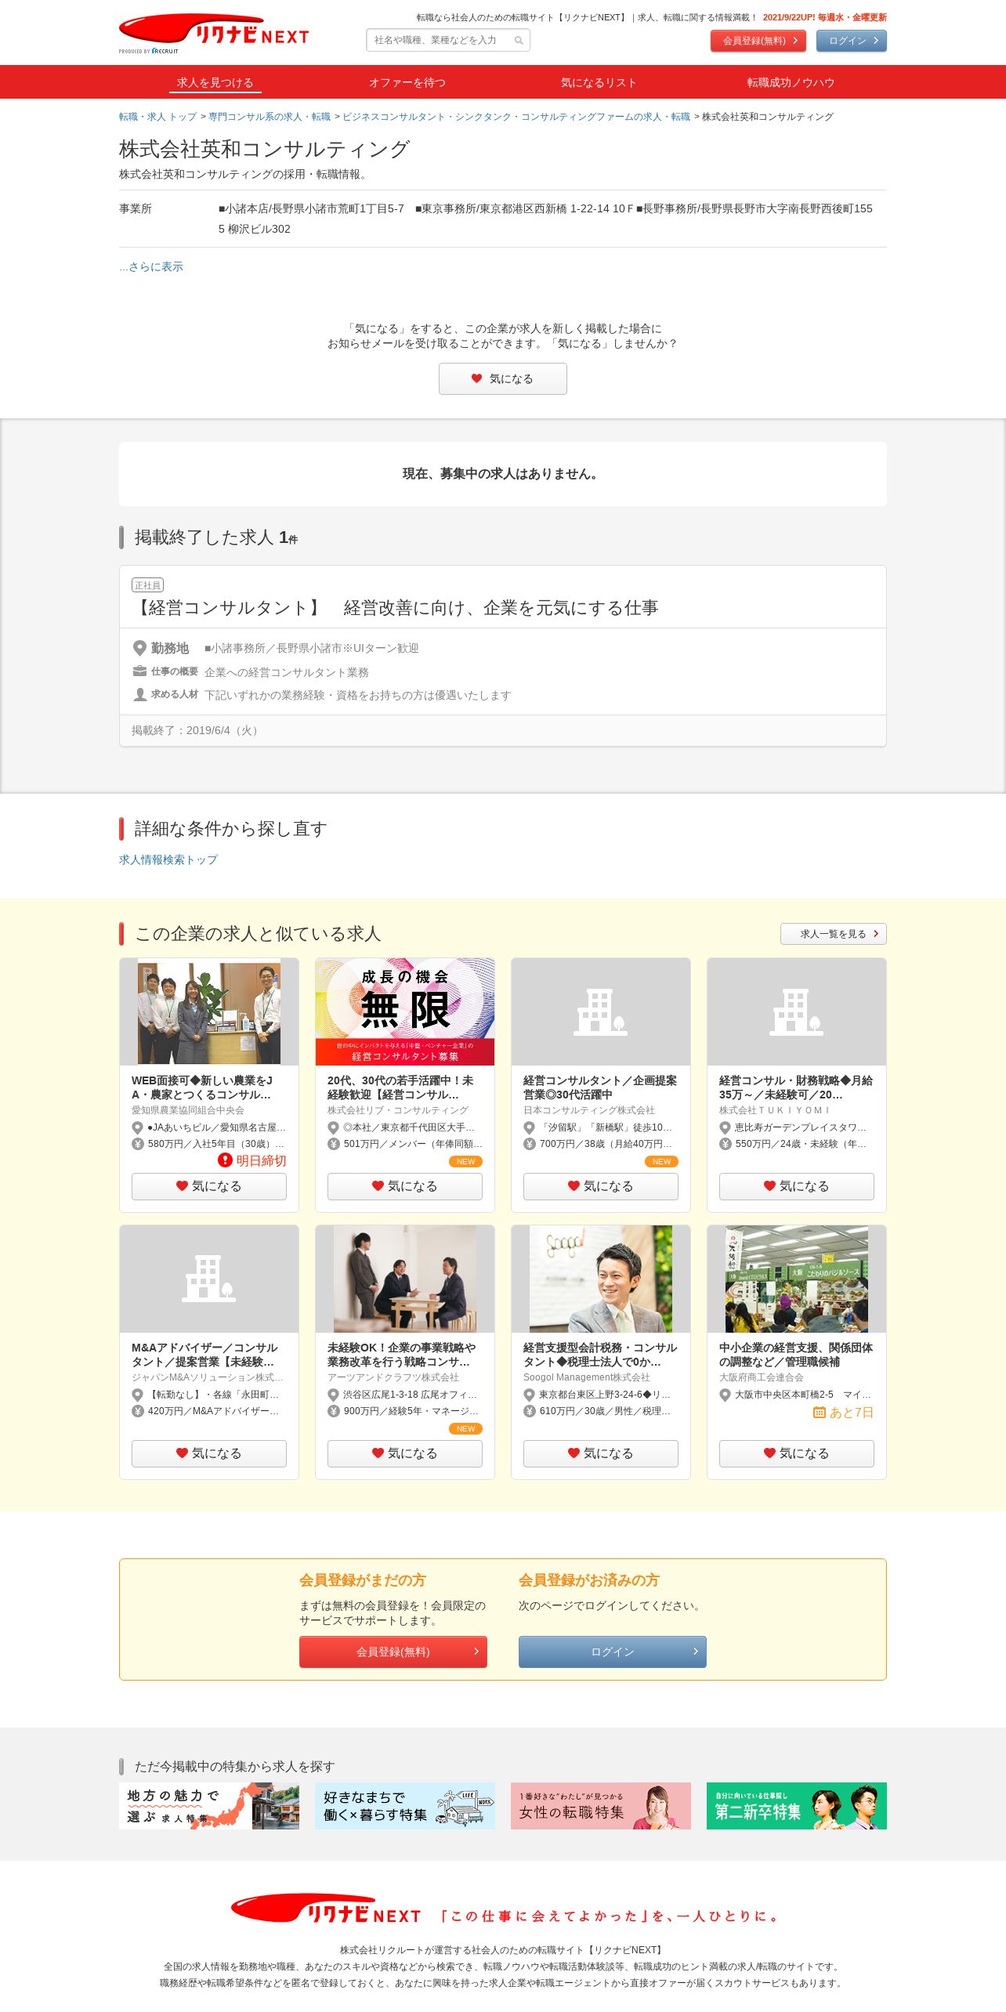Click NEW badge on リブ・コンサルティング card
Screen dimensions: 1006x2012
(x=466, y=1162)
